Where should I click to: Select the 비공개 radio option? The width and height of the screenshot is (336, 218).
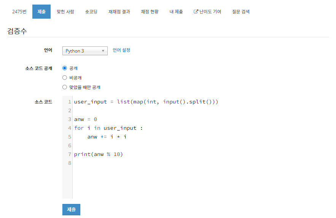tap(65, 78)
